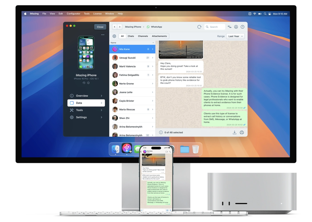Select the Maria Illescas conversation
This screenshot has height=222, width=312.
[x=132, y=109]
